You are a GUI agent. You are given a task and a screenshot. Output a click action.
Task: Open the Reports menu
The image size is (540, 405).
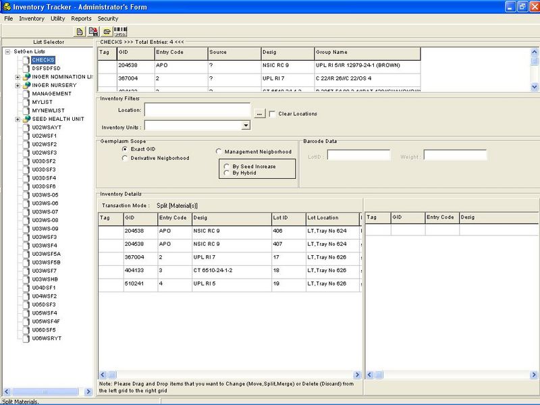coord(81,19)
